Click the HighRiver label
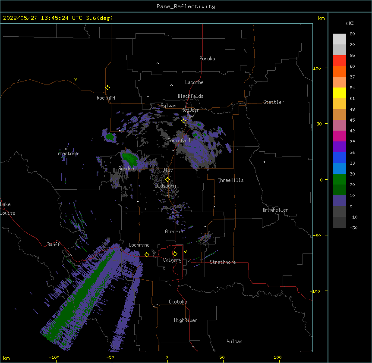Viewport: 372px width, 363px height. (186, 320)
